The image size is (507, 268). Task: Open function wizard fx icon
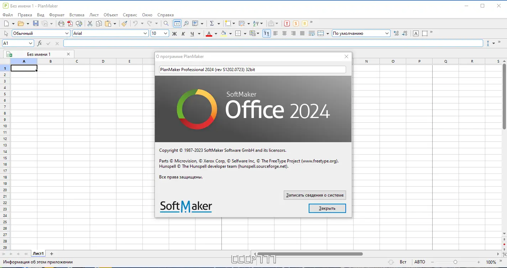pyautogui.click(x=40, y=43)
